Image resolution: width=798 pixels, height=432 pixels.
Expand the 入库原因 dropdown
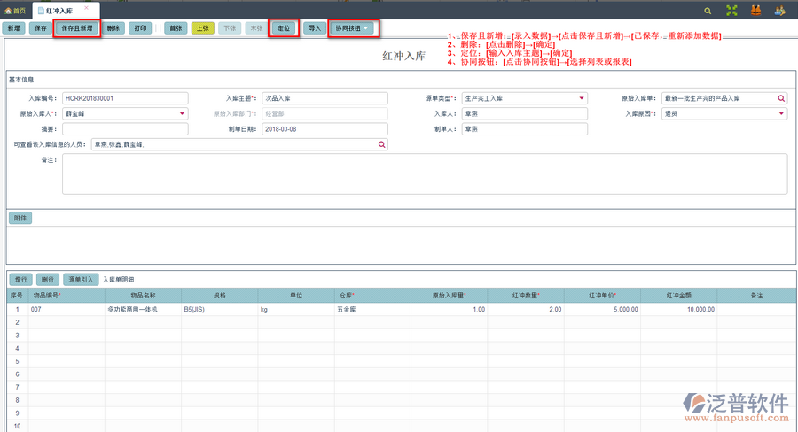[781, 113]
